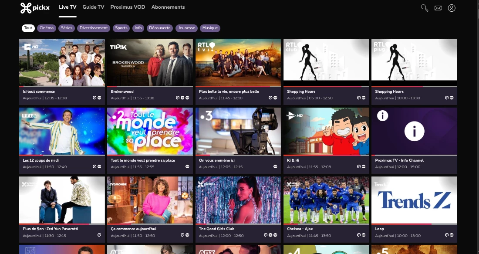Click the On vous emmène ici title
Image resolution: width=479 pixels, height=254 pixels.
pos(216,160)
